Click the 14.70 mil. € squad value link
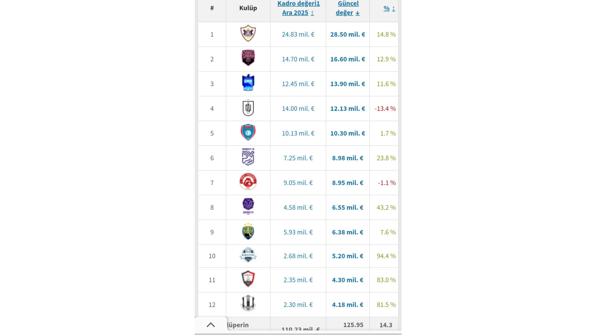596x335 pixels. 298,59
